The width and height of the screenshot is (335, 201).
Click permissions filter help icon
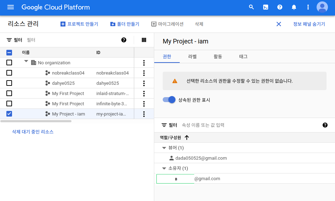point(325,125)
